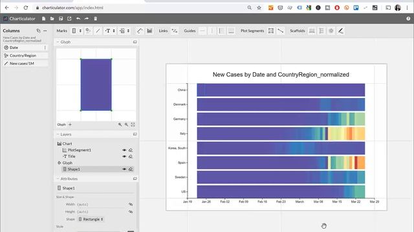Open Text mark dropdown arrow

(114, 31)
